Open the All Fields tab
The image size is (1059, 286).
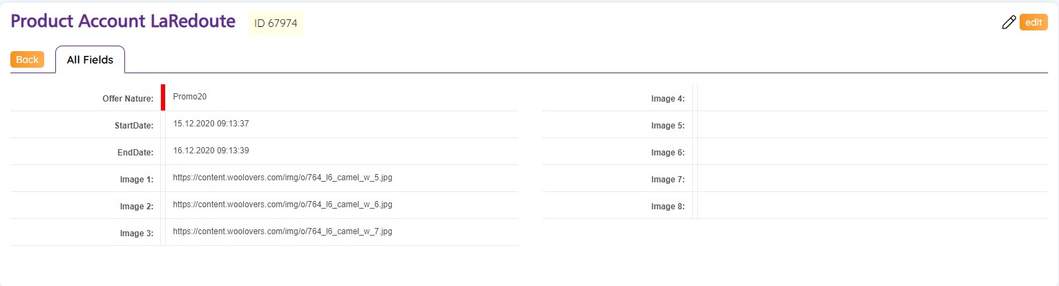(x=90, y=59)
